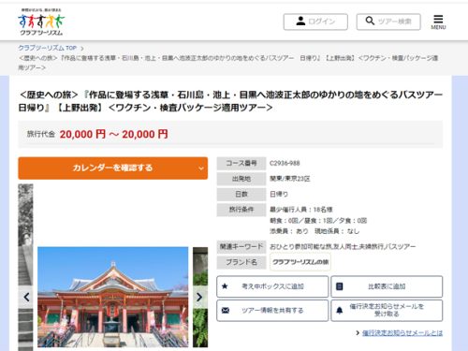Click the ログイン button
Image resolution: width=468 pixels, height=351 pixels.
[315, 22]
